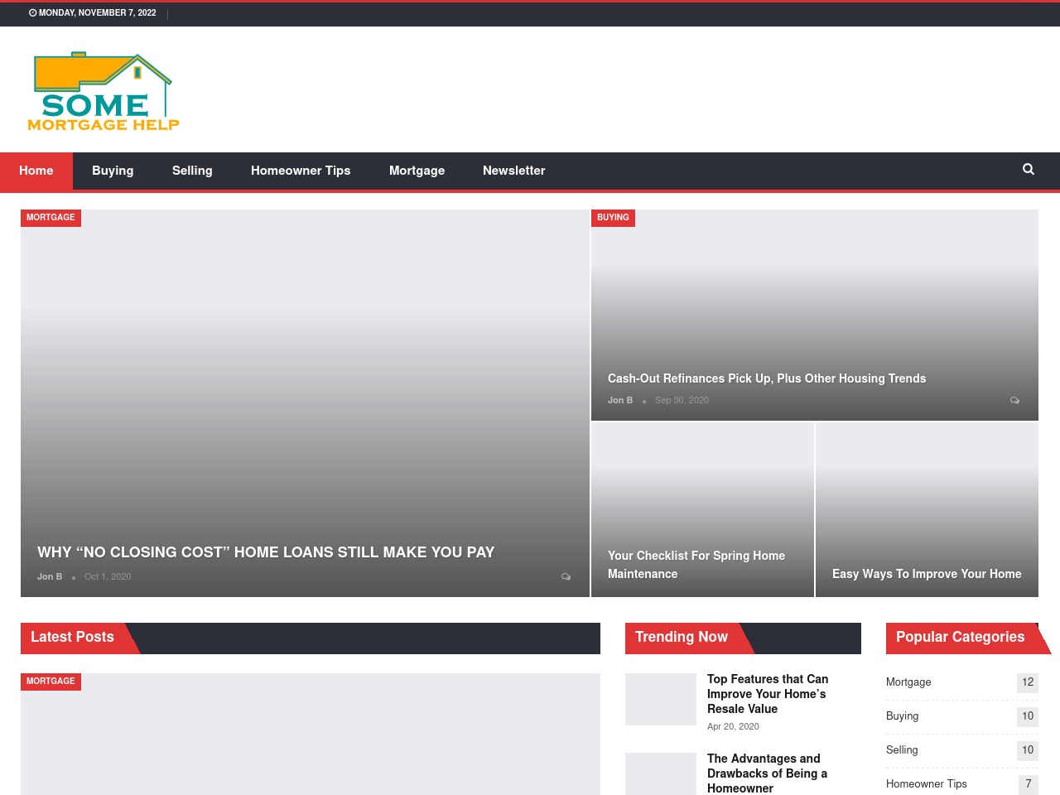Click the Popular Categories heading
The width and height of the screenshot is (1060, 795).
pyautogui.click(x=960, y=637)
